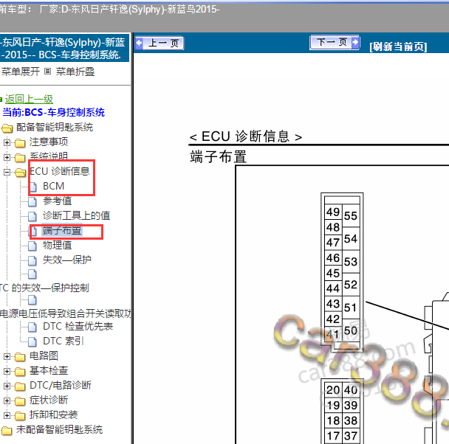The height and width of the screenshot is (444, 449).
Task: Click terminal 55 in the connector diagram
Action: [351, 216]
